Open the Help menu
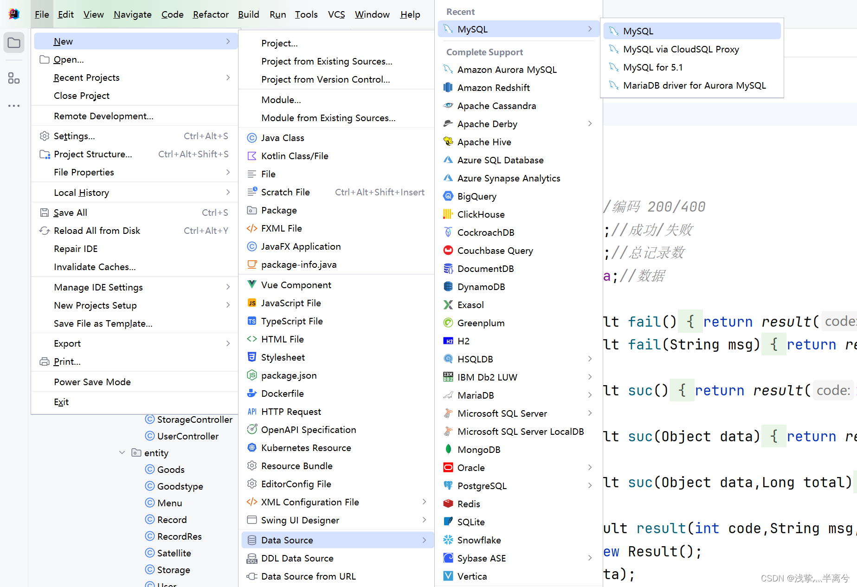Screen dimensions: 857x587 click(410, 14)
